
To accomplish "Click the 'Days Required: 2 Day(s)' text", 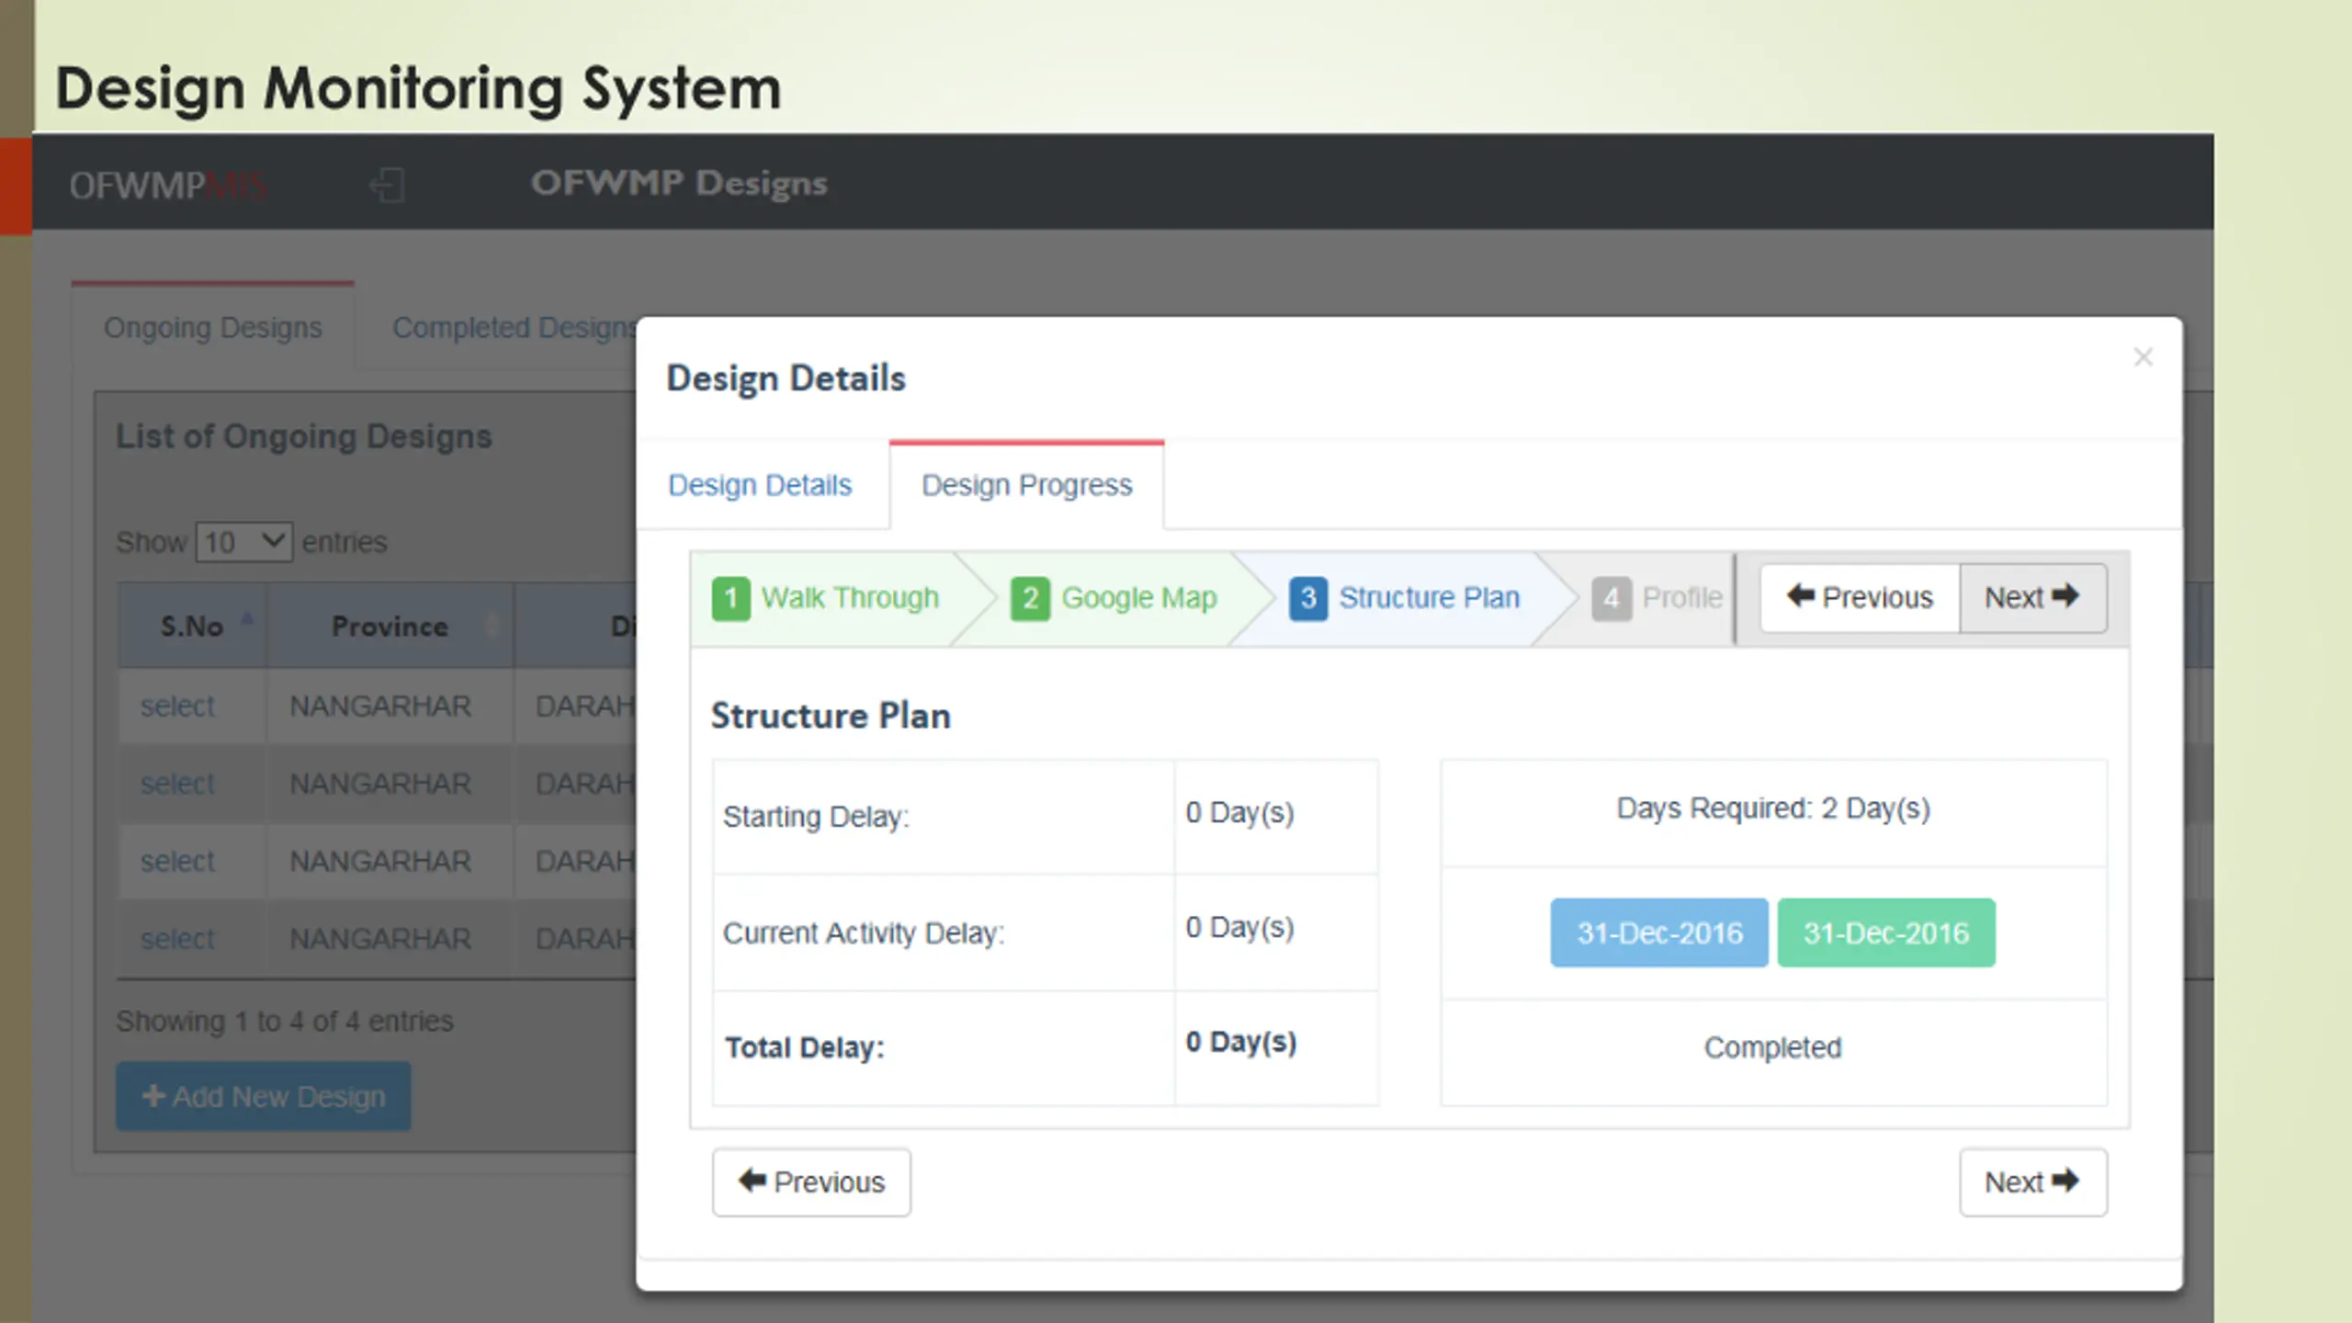I will tap(1773, 808).
